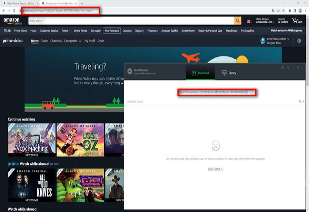The height and width of the screenshot is (212, 309).
Task: Open the NoteBurner hamburger menu icon
Action: pos(288,67)
